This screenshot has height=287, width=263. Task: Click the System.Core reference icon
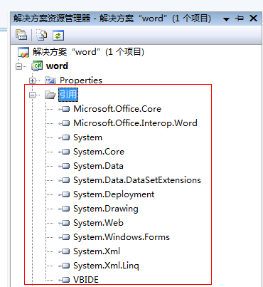[x=65, y=152]
